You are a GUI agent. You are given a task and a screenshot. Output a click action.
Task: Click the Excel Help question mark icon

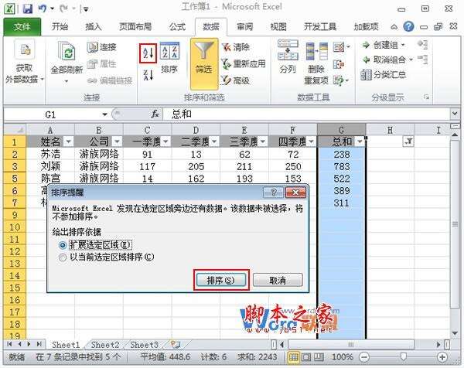click(408, 26)
